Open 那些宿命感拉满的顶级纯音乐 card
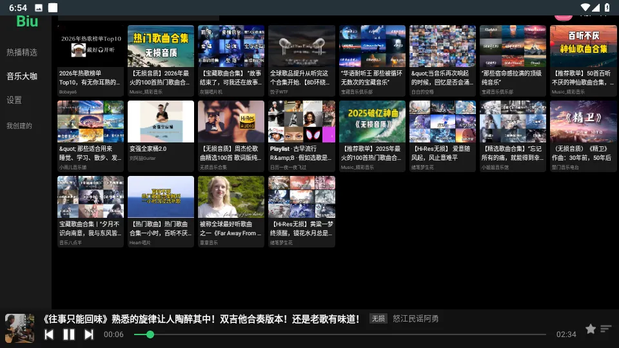 click(x=513, y=61)
